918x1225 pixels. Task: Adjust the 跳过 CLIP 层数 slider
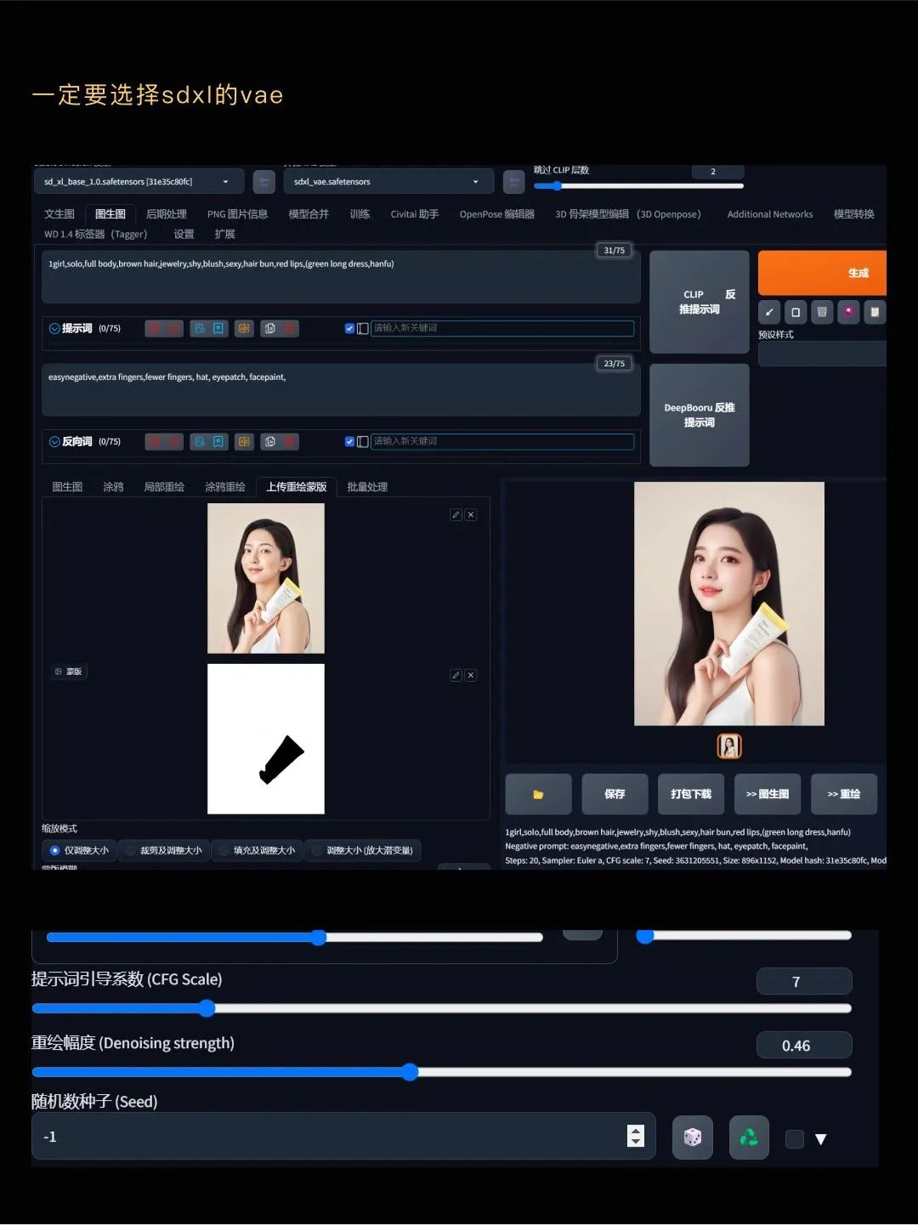(x=638, y=185)
